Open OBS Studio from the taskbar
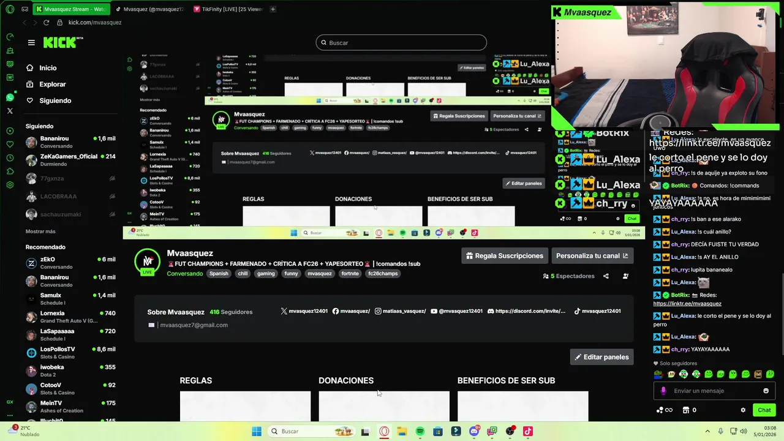Viewport: 784px width, 441px height. [x=510, y=431]
